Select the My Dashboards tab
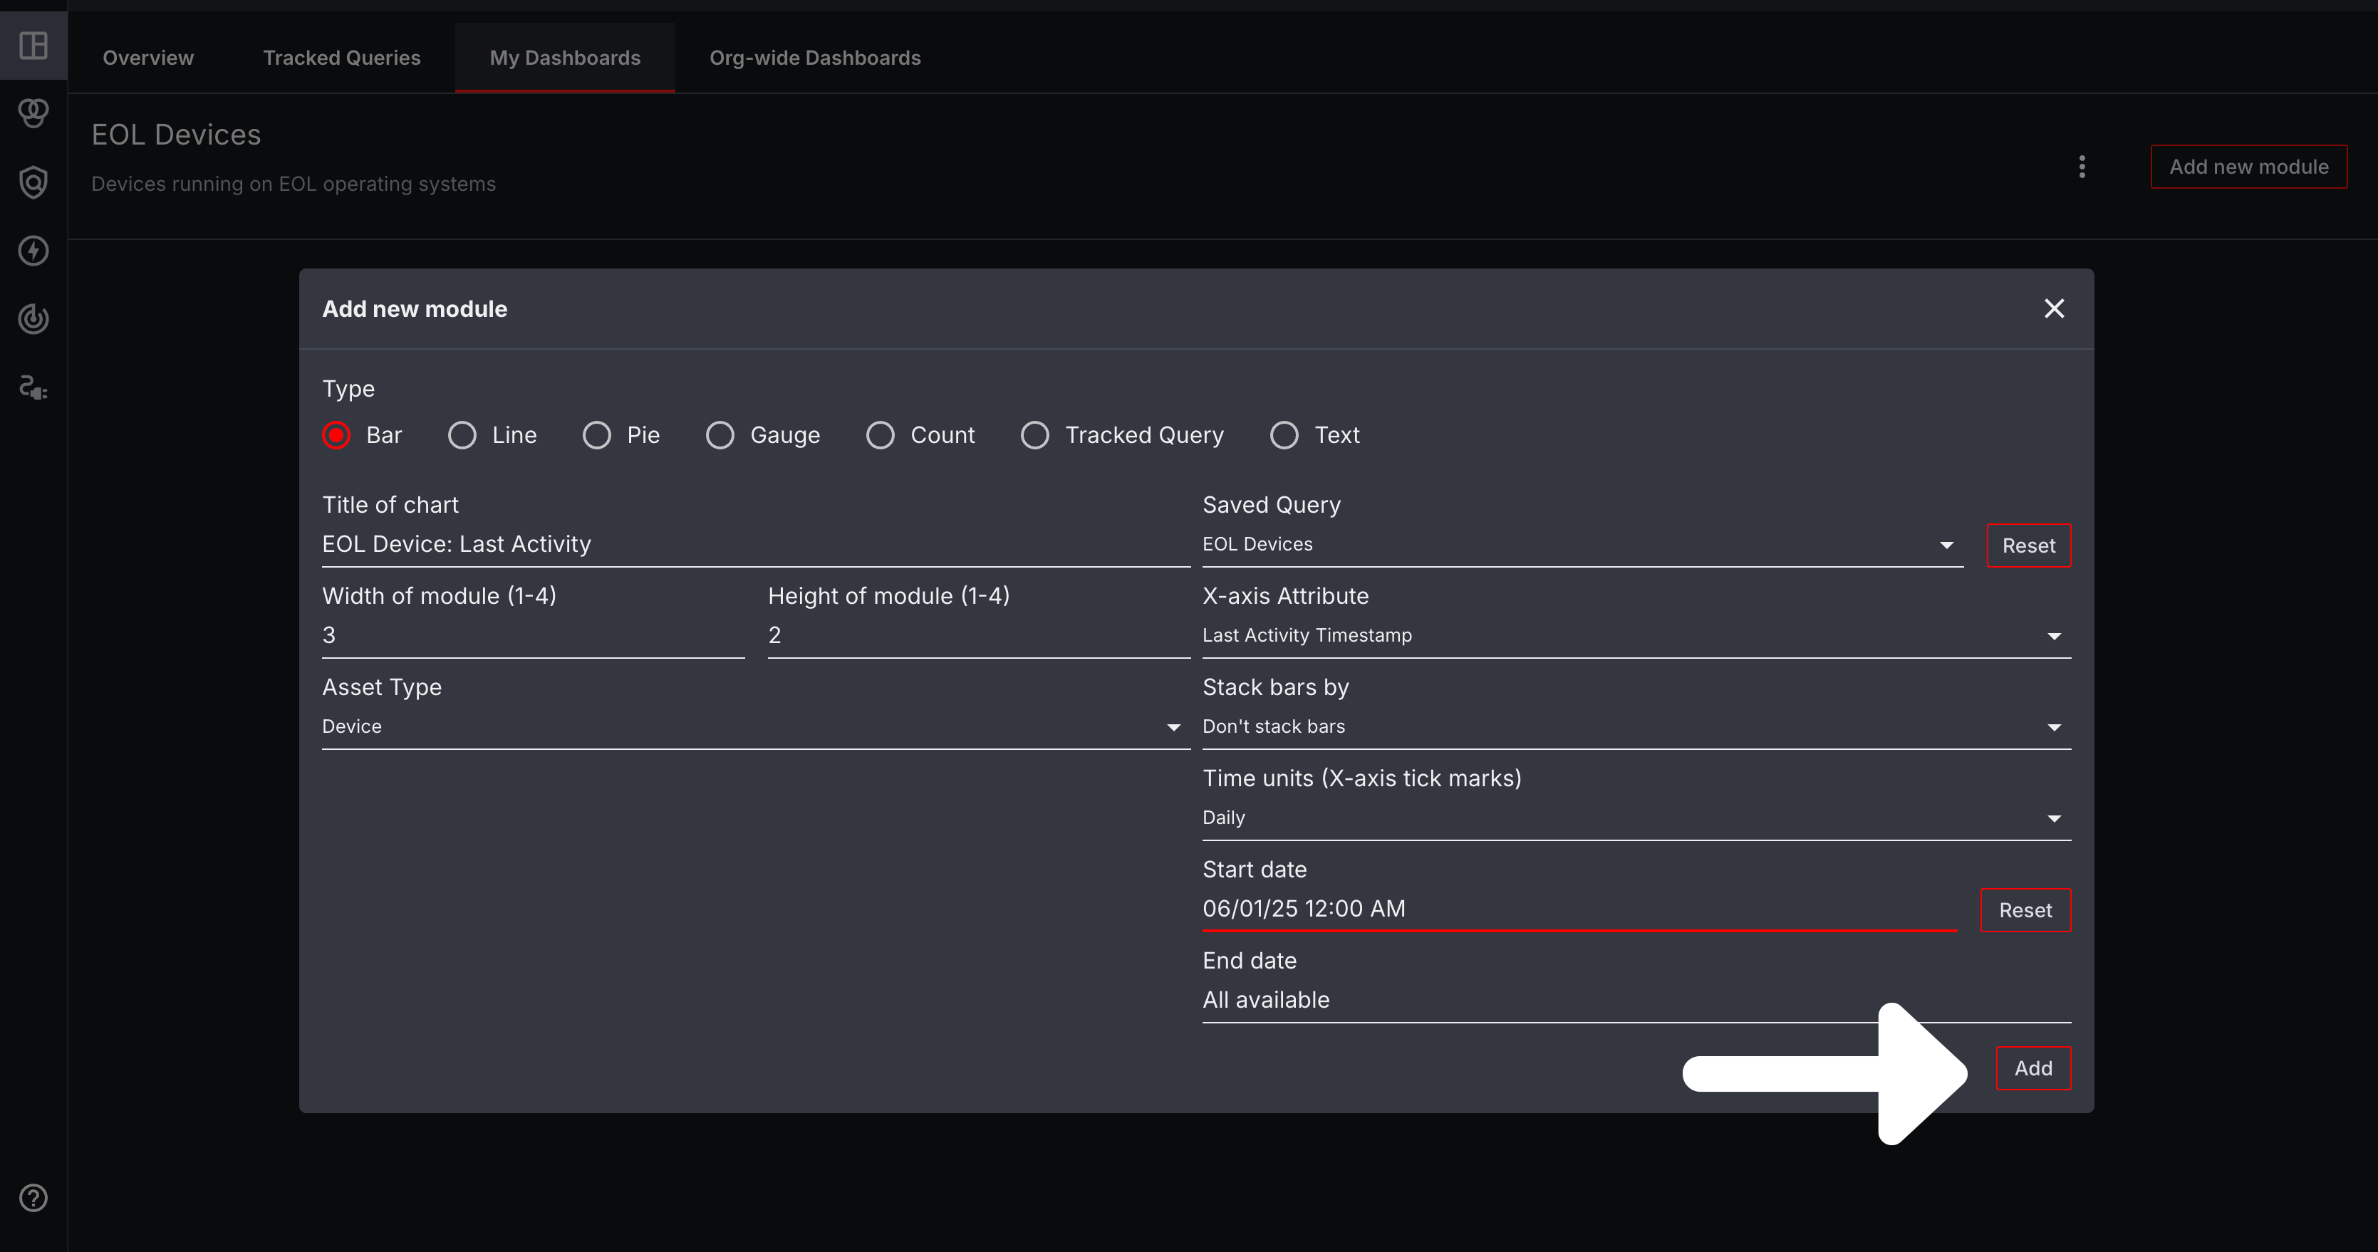This screenshot has width=2378, height=1252. tap(565, 57)
